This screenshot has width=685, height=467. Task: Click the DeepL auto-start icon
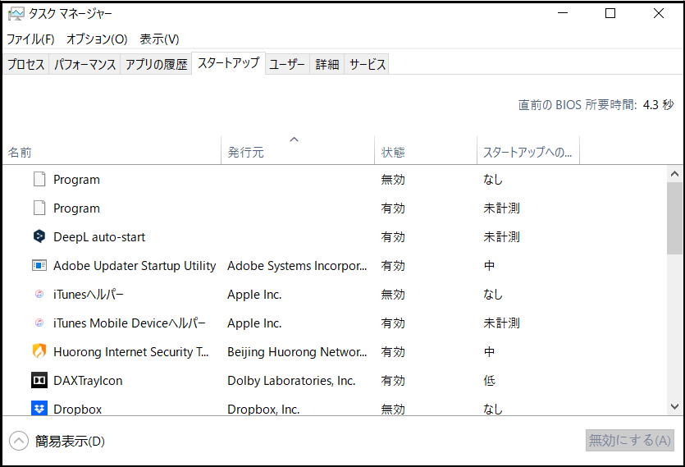(x=39, y=236)
